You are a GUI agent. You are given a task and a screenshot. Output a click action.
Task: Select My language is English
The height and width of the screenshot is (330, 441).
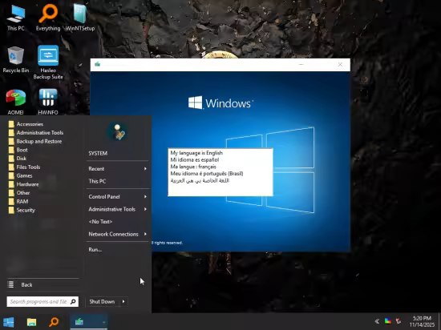pos(196,153)
